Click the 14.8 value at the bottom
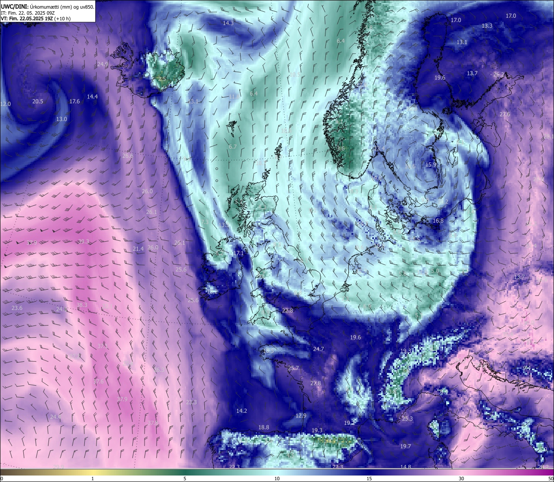This screenshot has height=482, width=554. click(x=406, y=467)
